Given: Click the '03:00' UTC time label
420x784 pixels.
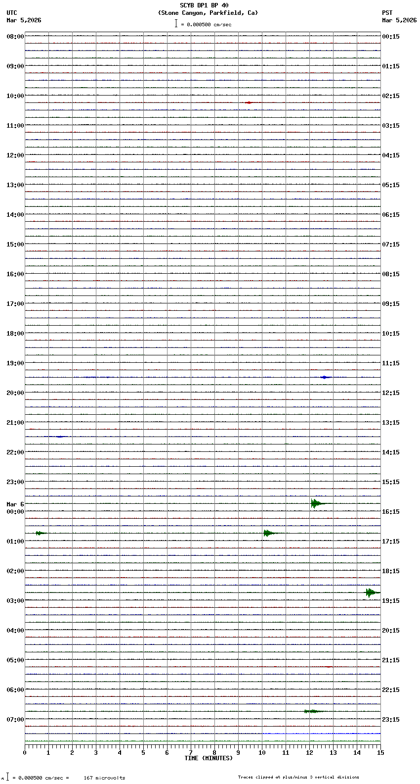Looking at the screenshot, I should pos(15,601).
